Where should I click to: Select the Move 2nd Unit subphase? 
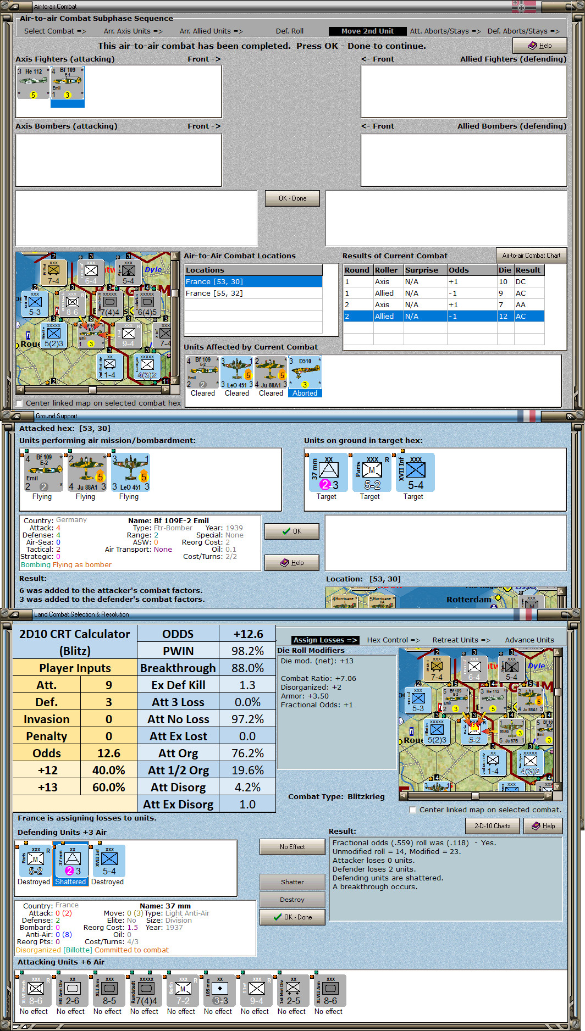[367, 31]
